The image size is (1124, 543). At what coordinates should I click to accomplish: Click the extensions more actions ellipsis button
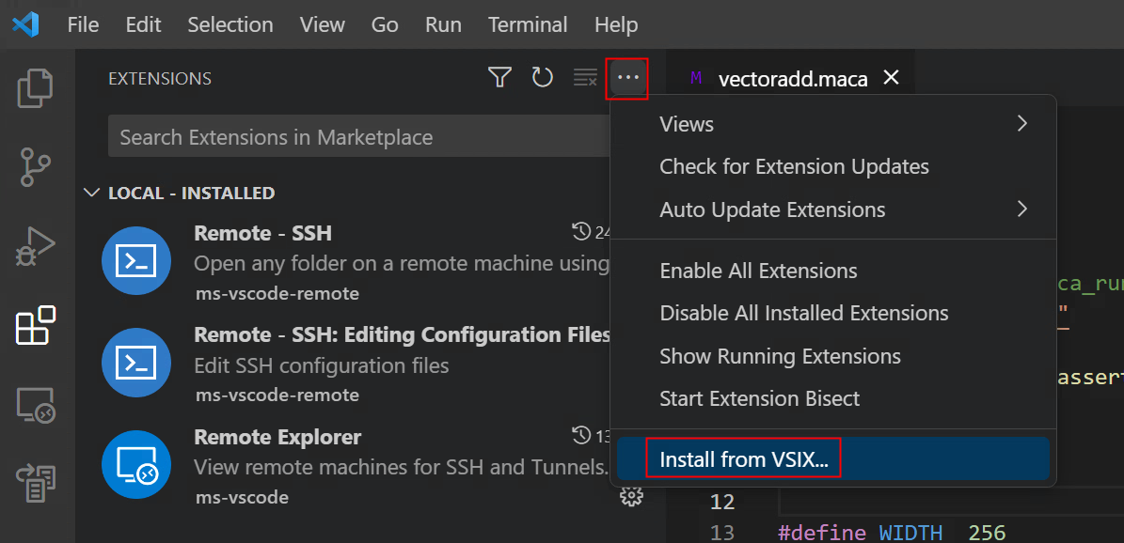click(x=628, y=78)
